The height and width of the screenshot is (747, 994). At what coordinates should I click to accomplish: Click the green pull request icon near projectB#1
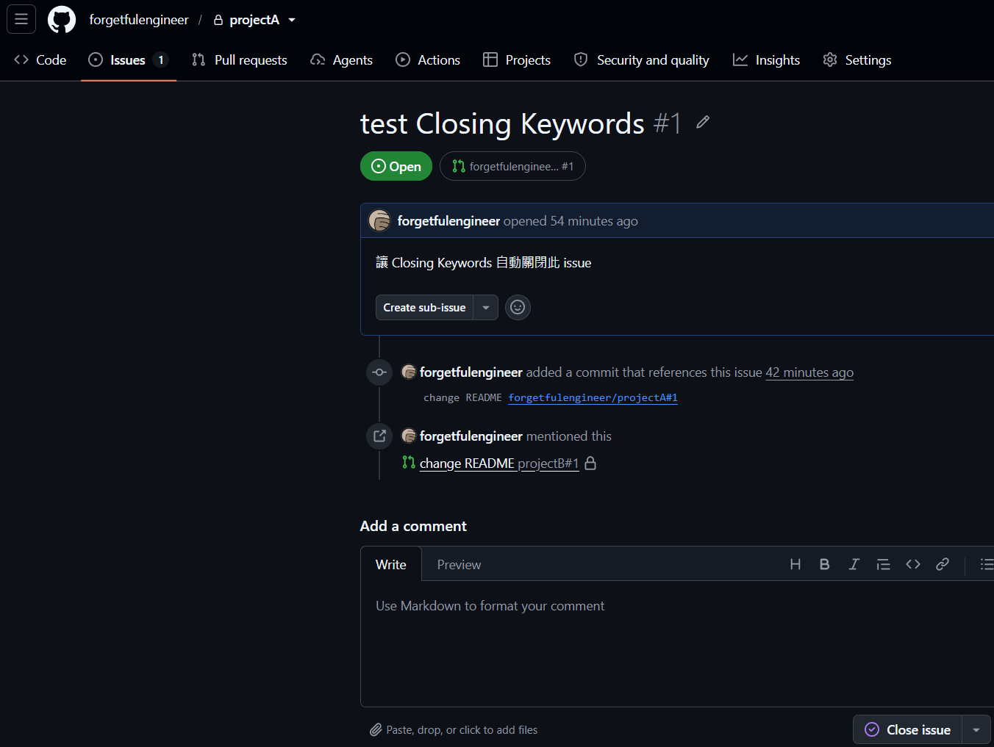click(409, 462)
